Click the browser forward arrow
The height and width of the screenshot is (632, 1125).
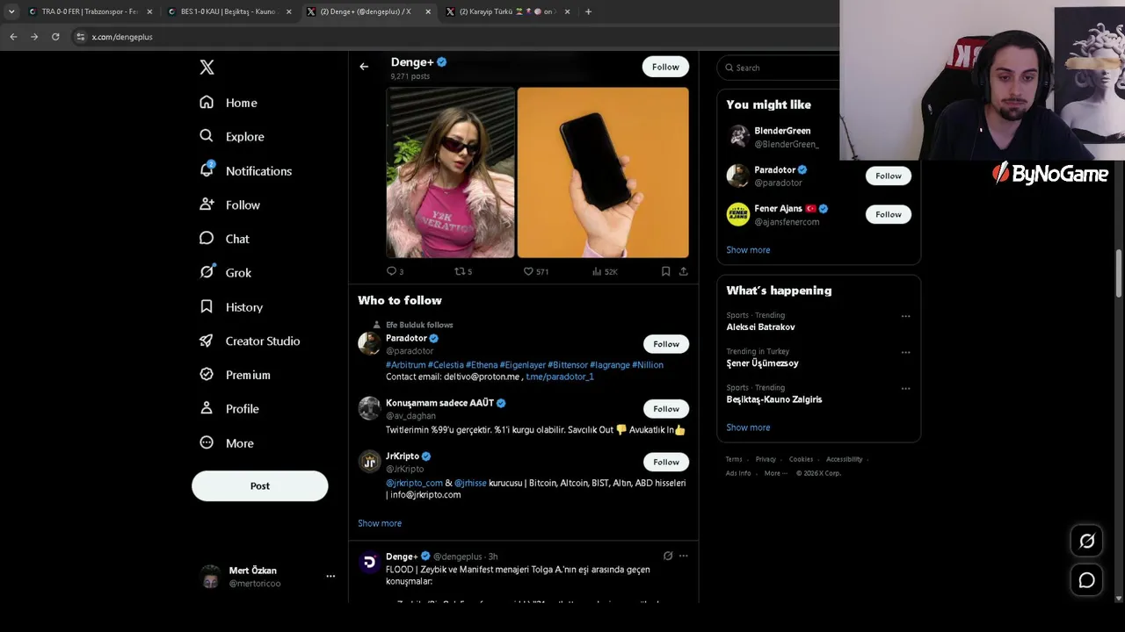[x=34, y=37]
